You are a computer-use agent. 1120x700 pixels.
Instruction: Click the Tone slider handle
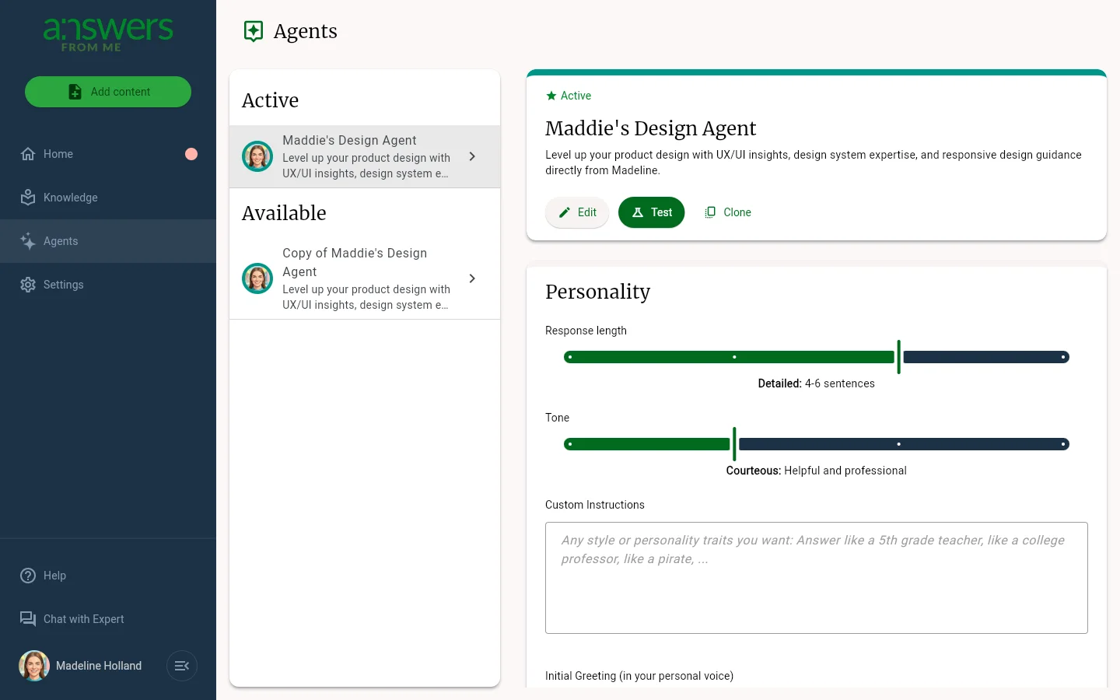pos(734,444)
